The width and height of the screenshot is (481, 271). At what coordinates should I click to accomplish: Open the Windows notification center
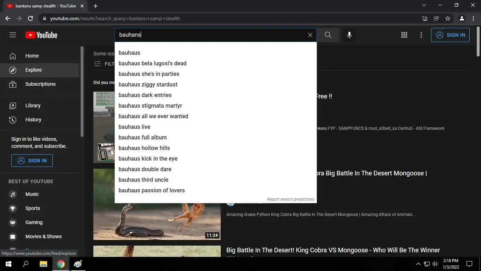469,264
